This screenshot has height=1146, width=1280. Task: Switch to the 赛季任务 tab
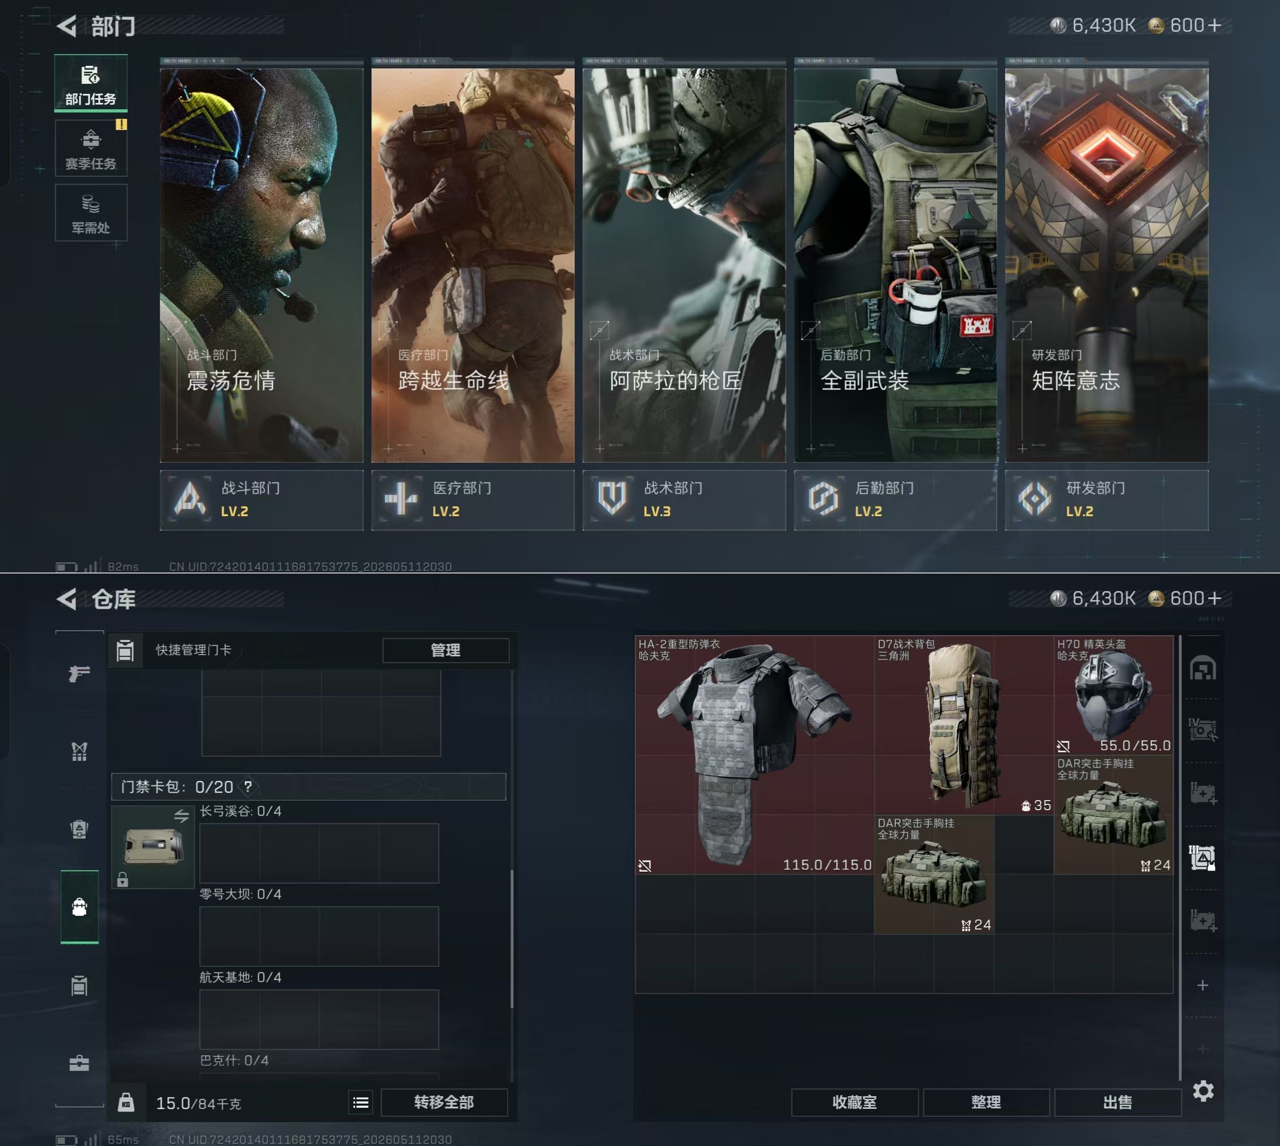point(91,149)
